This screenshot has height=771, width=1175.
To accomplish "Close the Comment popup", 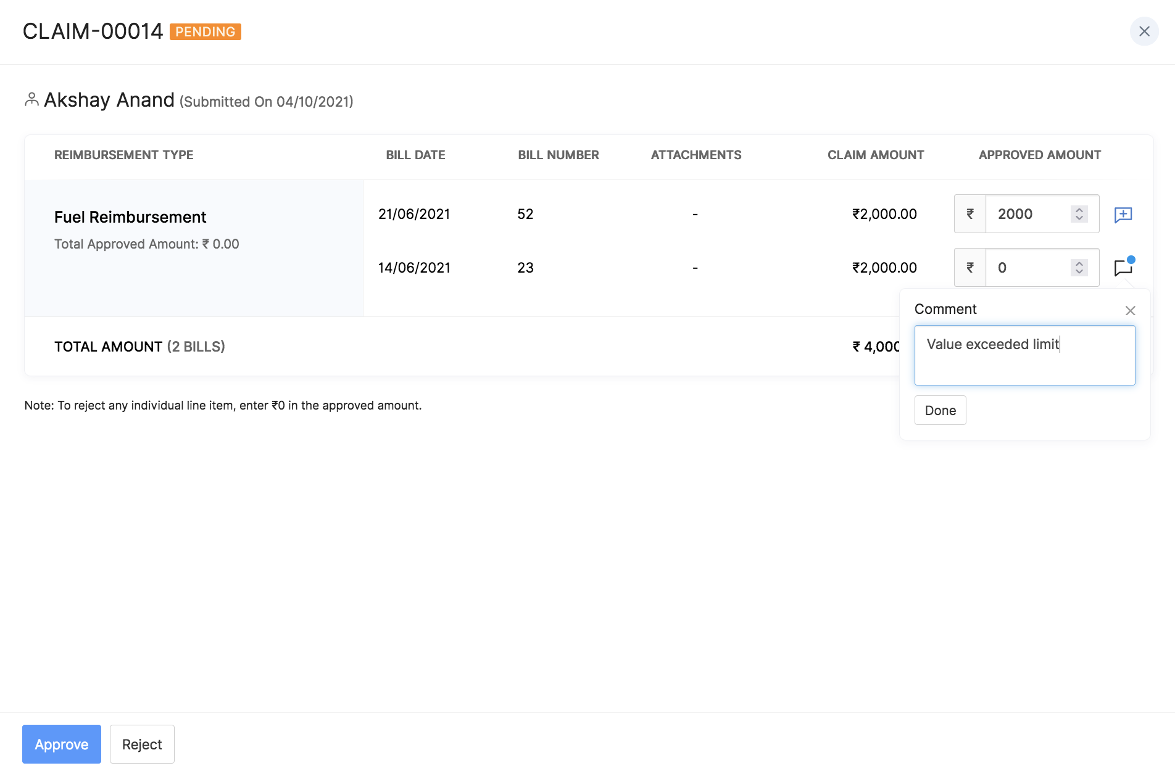I will coord(1130,310).
